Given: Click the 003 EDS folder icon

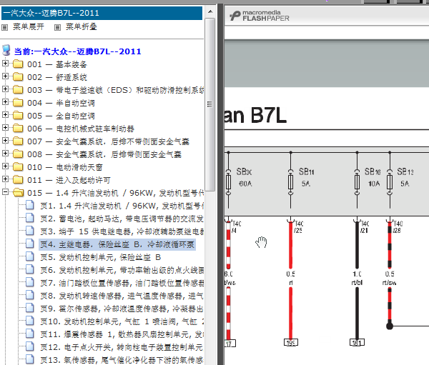Looking at the screenshot, I should coord(18,90).
